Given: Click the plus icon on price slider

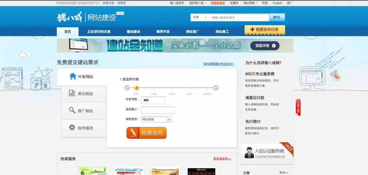Looking at the screenshot, I should tap(216, 88).
